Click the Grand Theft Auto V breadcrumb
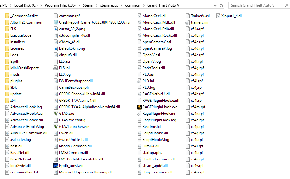Screen dimensions: 290x179 [x=163, y=5]
